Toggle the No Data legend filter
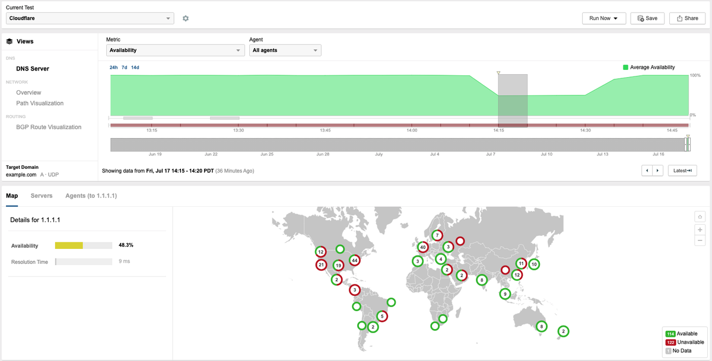This screenshot has width=712, height=361. click(678, 351)
